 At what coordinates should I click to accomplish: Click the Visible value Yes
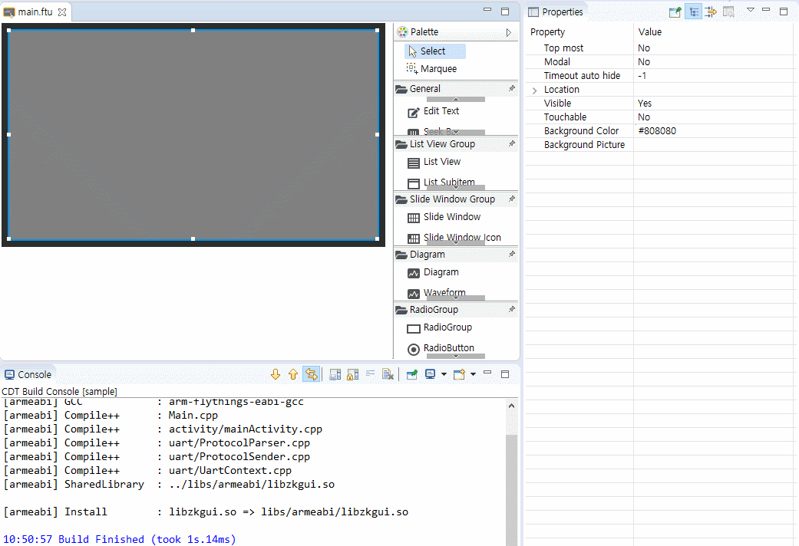(645, 104)
